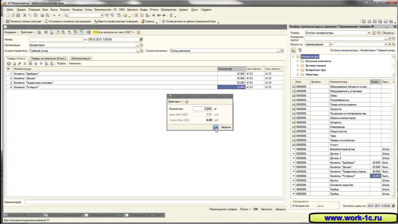Image resolution: width=398 pixels, height=224 pixels.
Task: Toggle the Количество checkbox
Action: point(293,206)
